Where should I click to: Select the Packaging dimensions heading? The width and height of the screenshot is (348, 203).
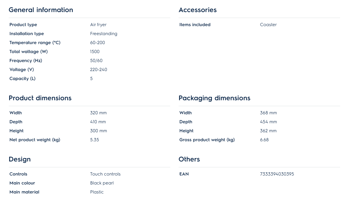tap(214, 98)
